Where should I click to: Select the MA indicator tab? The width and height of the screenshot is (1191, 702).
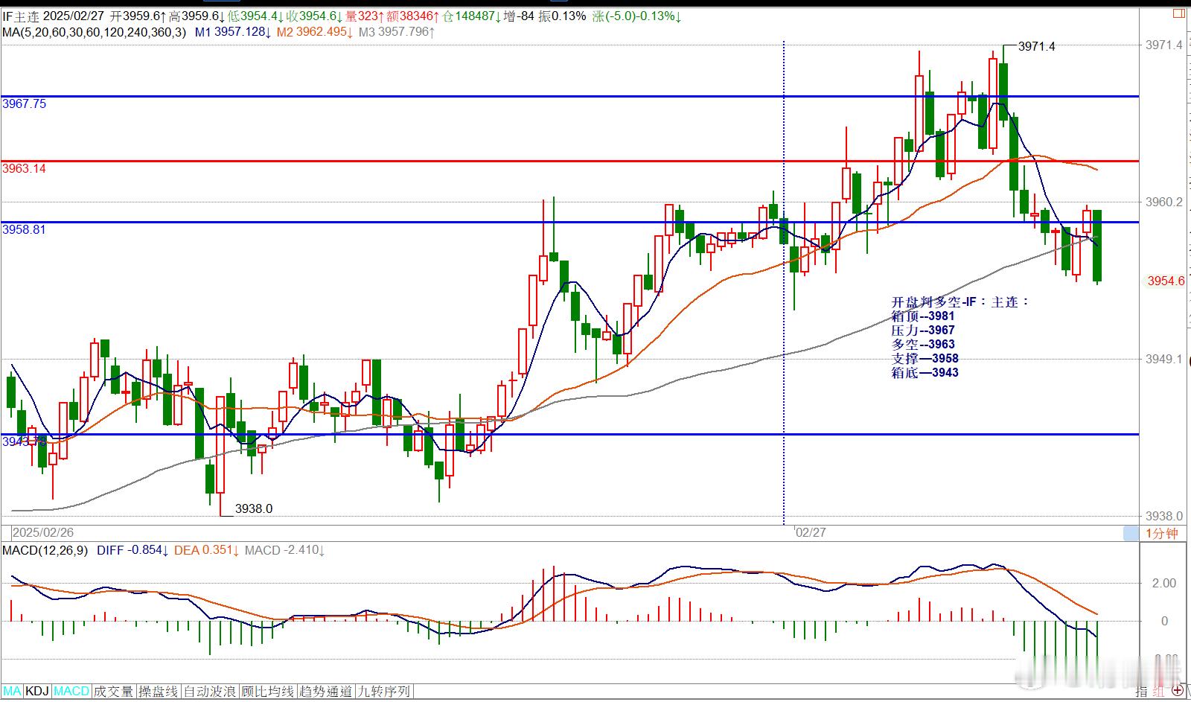click(x=13, y=692)
